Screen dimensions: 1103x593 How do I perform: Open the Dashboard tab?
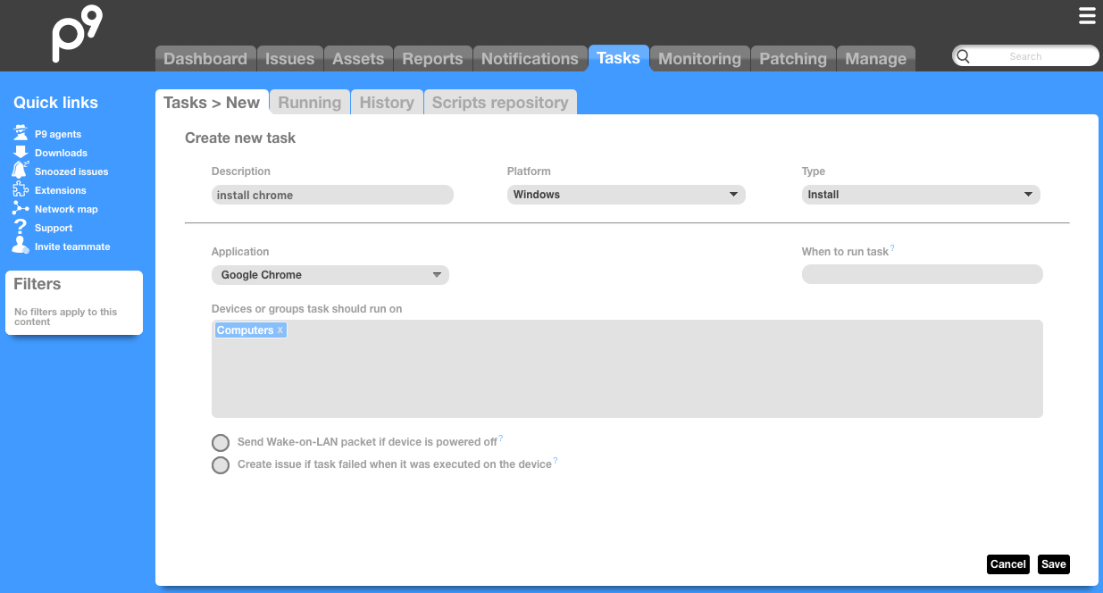tap(205, 59)
